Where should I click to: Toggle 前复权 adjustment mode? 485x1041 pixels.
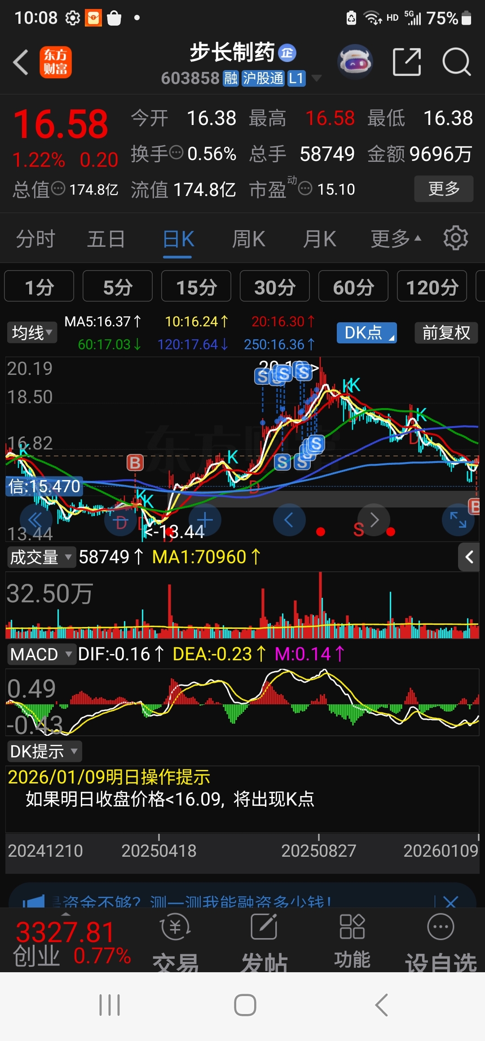click(446, 333)
